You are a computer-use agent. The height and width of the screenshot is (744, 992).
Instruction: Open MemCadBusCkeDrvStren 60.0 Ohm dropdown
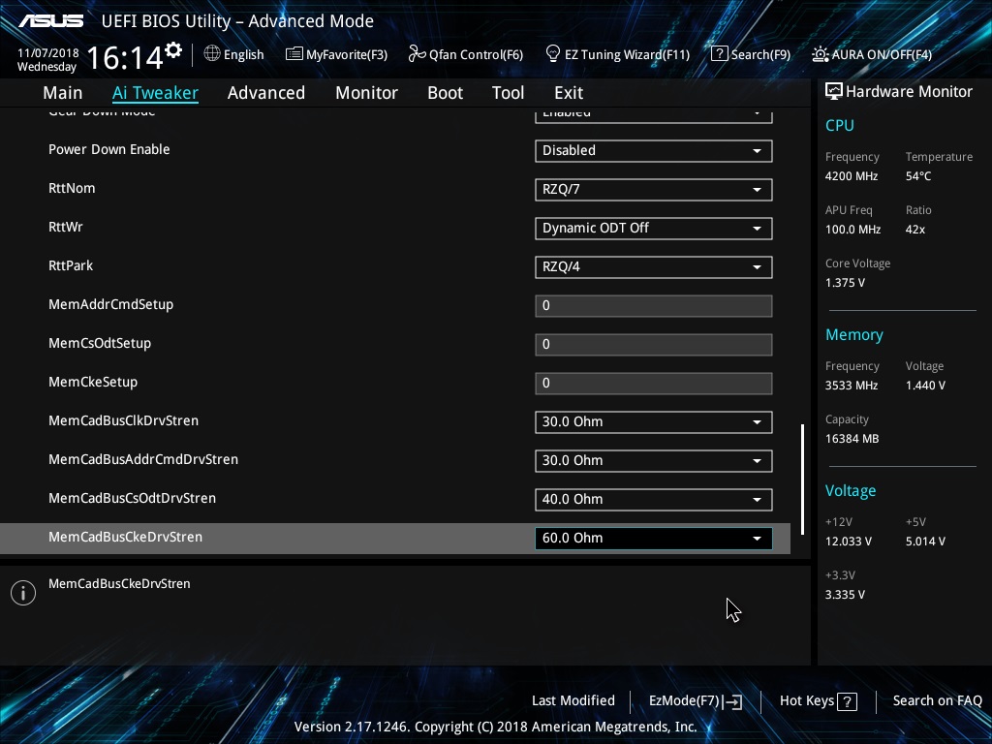tap(654, 539)
